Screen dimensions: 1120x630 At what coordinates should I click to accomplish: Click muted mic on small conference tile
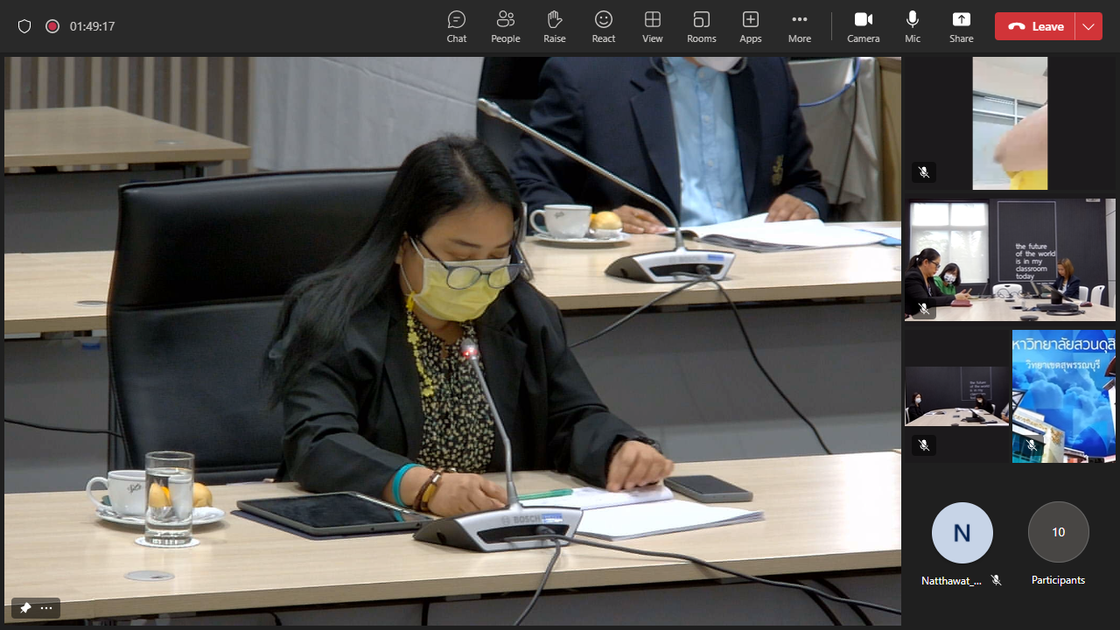[924, 445]
